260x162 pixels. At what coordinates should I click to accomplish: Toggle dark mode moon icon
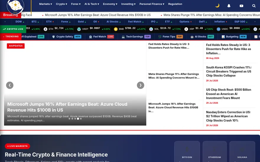click(217, 6)
